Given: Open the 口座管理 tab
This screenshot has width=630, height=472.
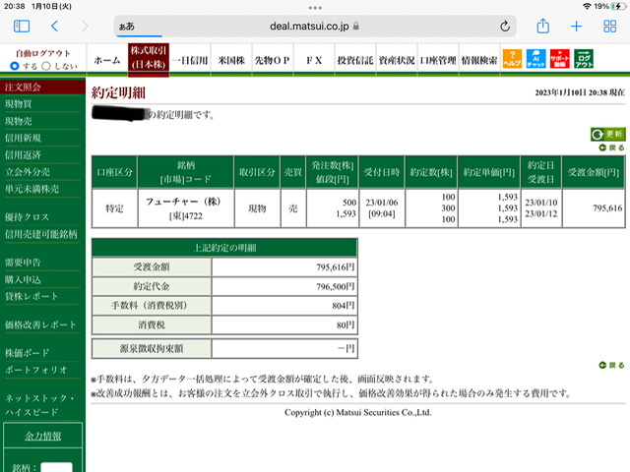Looking at the screenshot, I should [x=438, y=60].
